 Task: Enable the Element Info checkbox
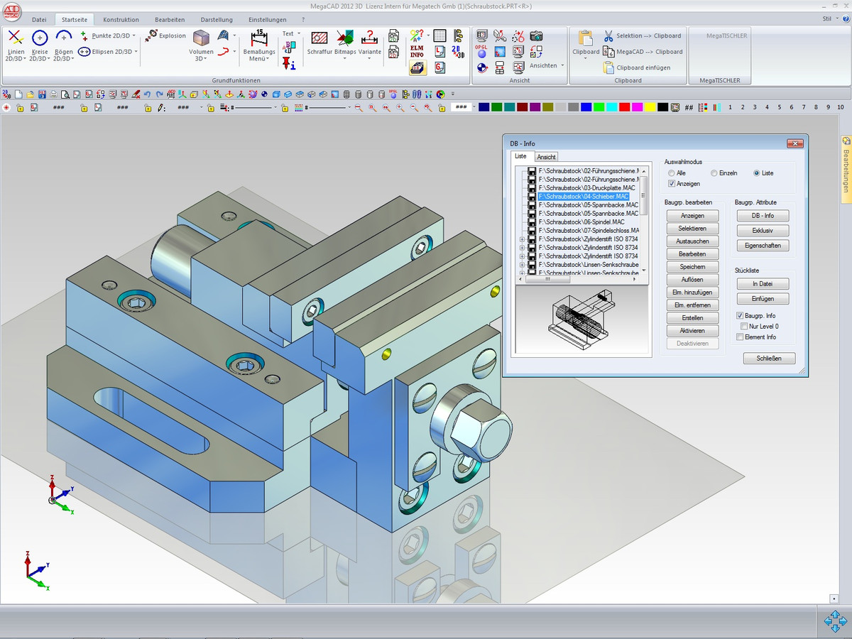tap(740, 337)
